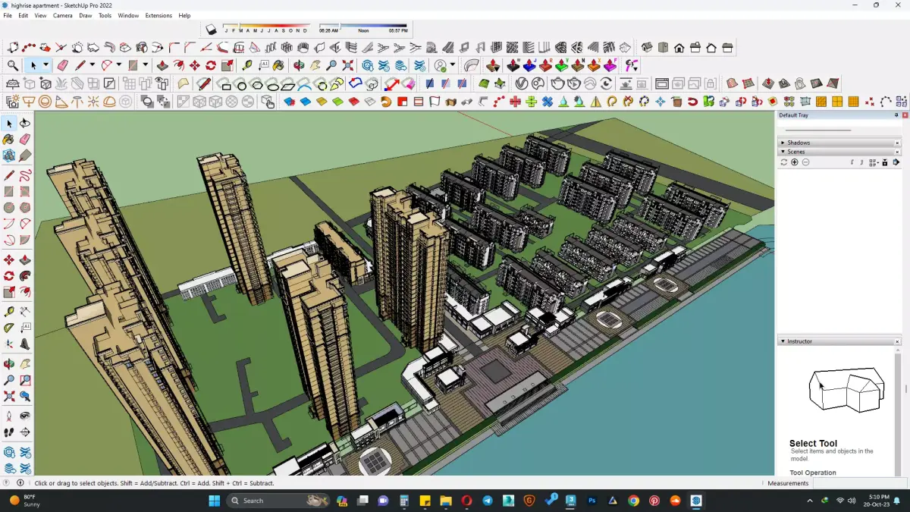The image size is (910, 512).
Task: Select the Polygon tool in left palette
Action: point(25,207)
